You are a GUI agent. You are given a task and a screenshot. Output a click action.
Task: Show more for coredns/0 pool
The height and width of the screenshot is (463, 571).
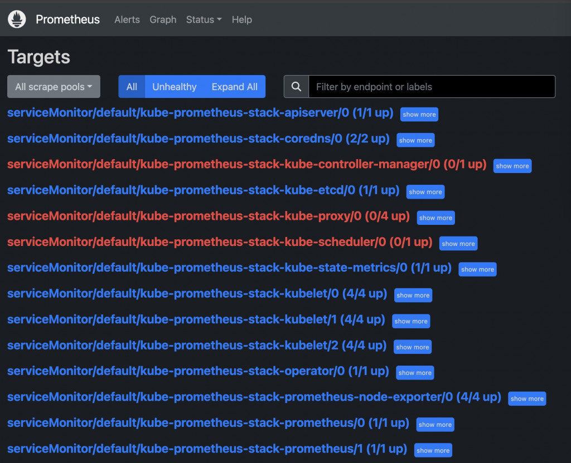415,140
